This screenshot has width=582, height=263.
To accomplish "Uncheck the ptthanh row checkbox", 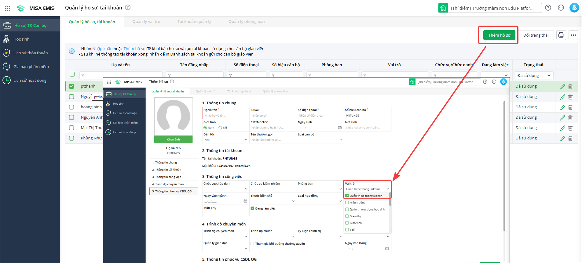I will pyautogui.click(x=71, y=86).
